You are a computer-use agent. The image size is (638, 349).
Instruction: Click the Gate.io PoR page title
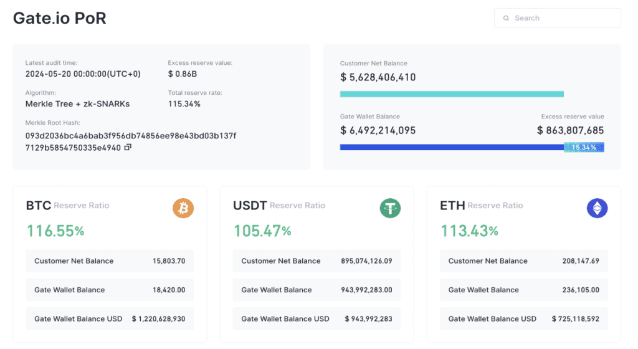pos(60,18)
